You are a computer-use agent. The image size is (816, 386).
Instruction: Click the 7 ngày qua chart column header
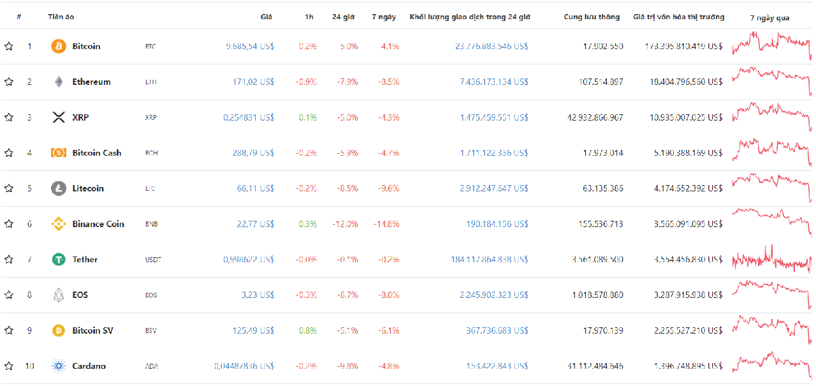click(x=770, y=18)
